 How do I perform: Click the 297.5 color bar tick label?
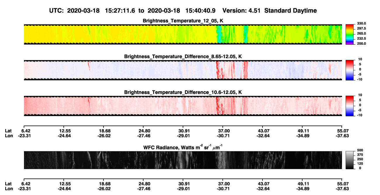click(362, 29)
